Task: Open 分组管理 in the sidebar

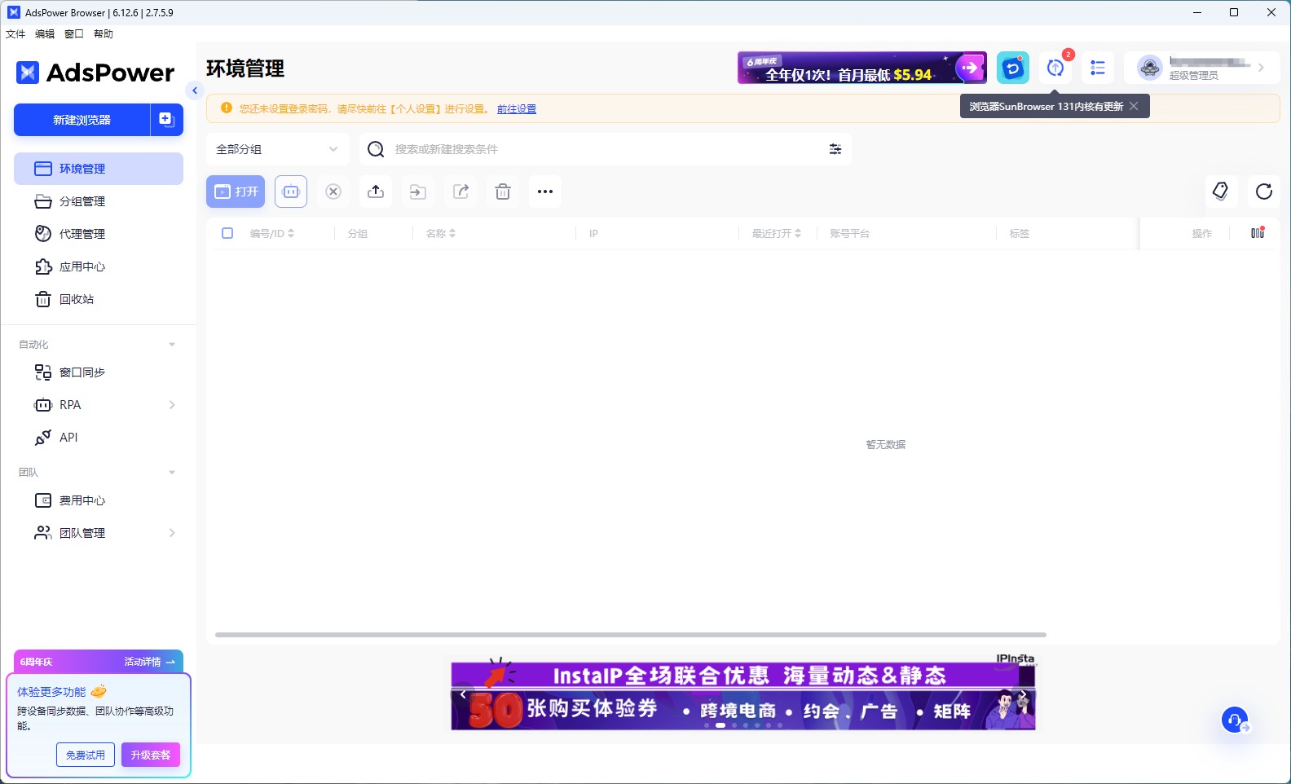Action: [99, 201]
